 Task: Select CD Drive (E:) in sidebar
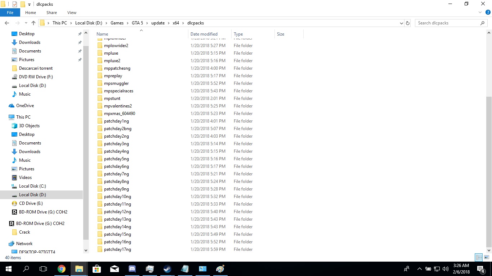[31, 203]
